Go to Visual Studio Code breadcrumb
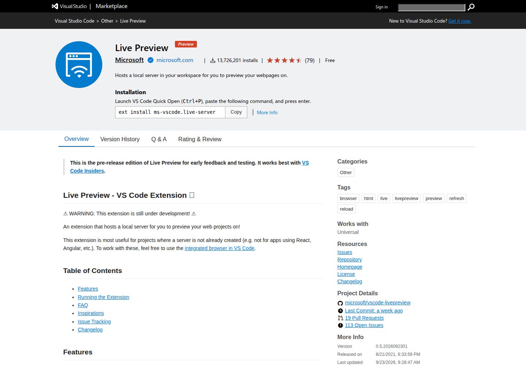 tap(75, 21)
